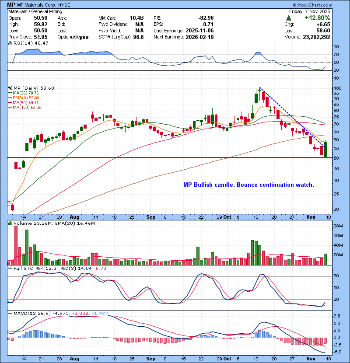Click the RSI(14) 40.47 indicator label
This screenshot has height=363, width=350.
tap(31, 43)
